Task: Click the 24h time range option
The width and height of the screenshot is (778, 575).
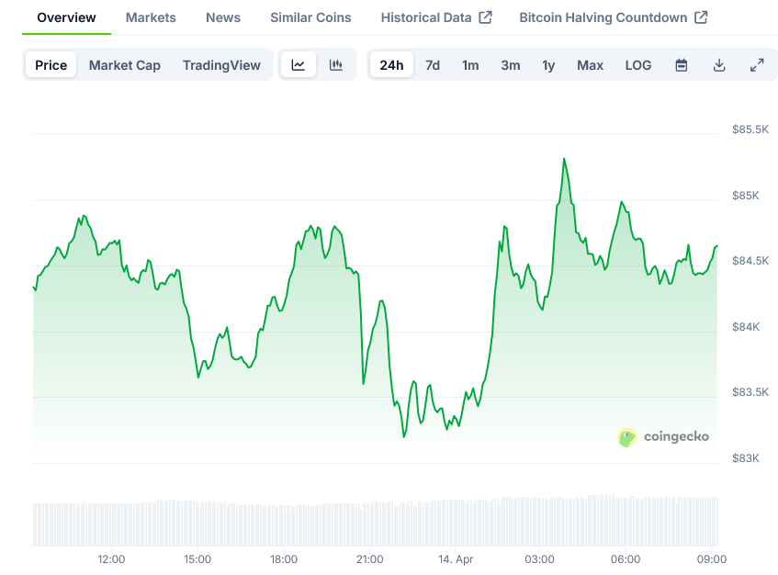Action: point(391,65)
